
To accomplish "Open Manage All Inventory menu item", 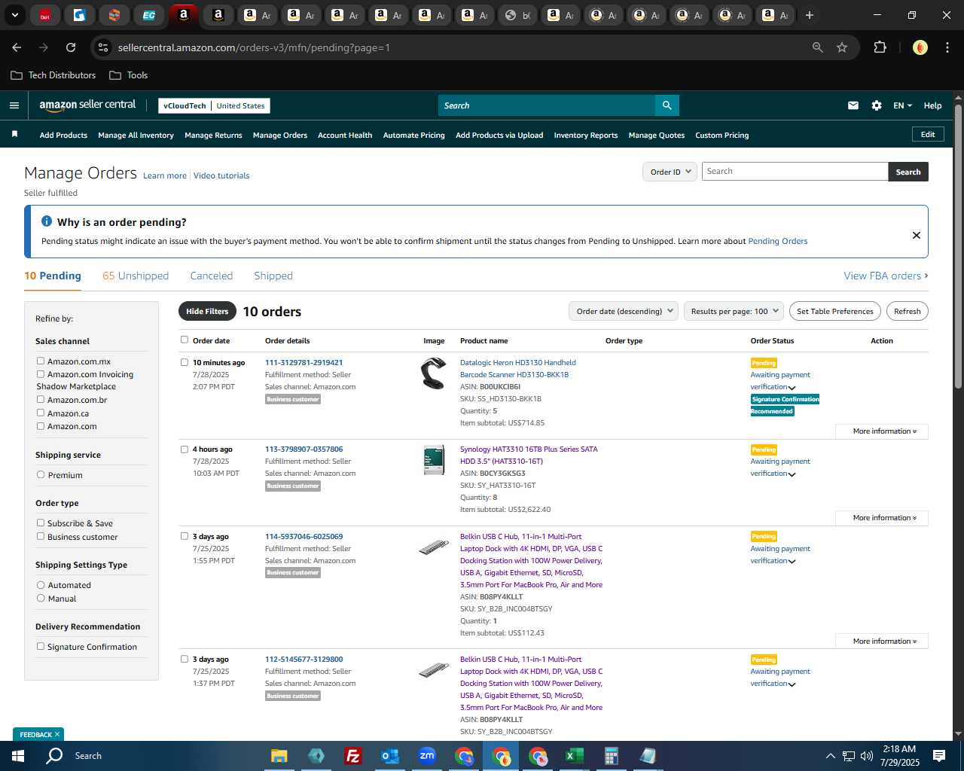I will [x=136, y=136].
